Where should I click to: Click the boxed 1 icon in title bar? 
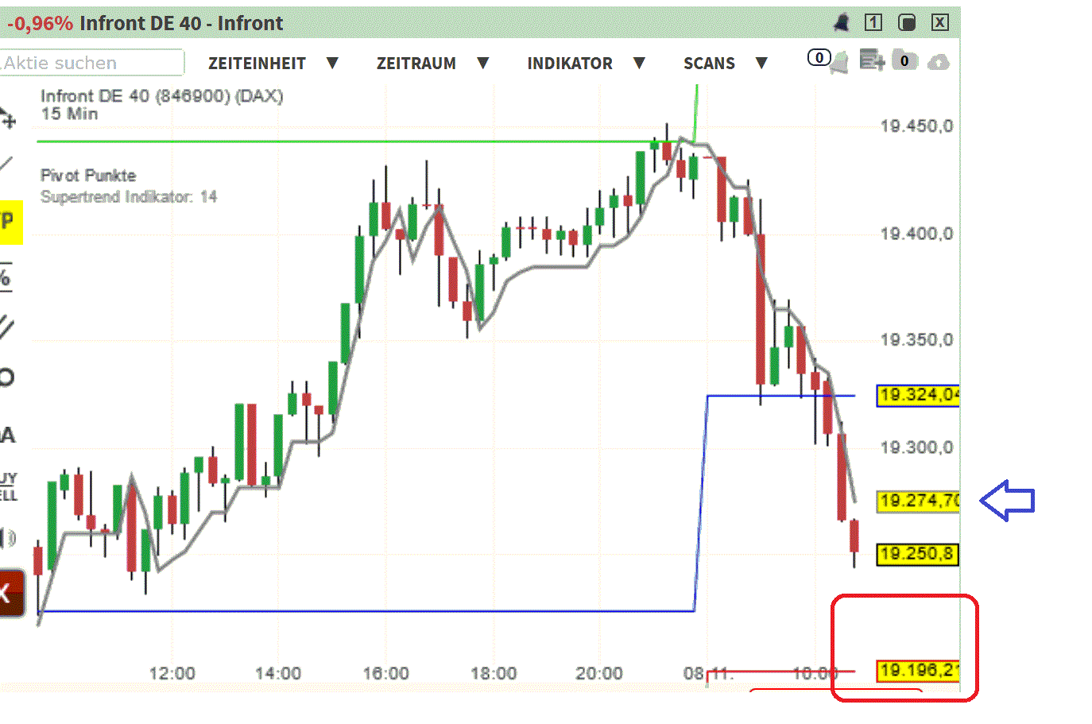click(873, 22)
